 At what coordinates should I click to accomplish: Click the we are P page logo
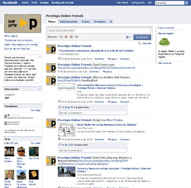point(22,23)
